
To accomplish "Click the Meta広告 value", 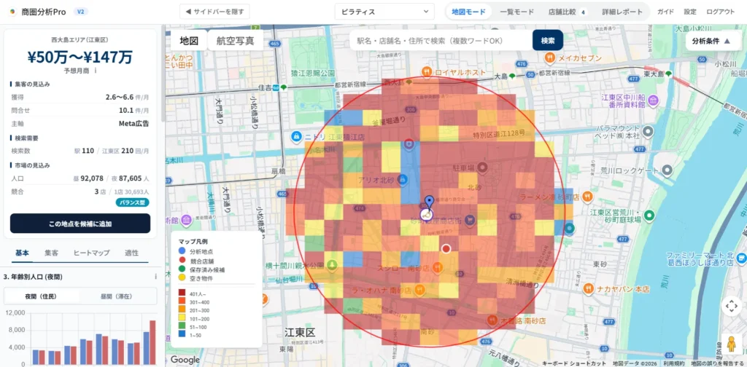I will click(x=133, y=124).
